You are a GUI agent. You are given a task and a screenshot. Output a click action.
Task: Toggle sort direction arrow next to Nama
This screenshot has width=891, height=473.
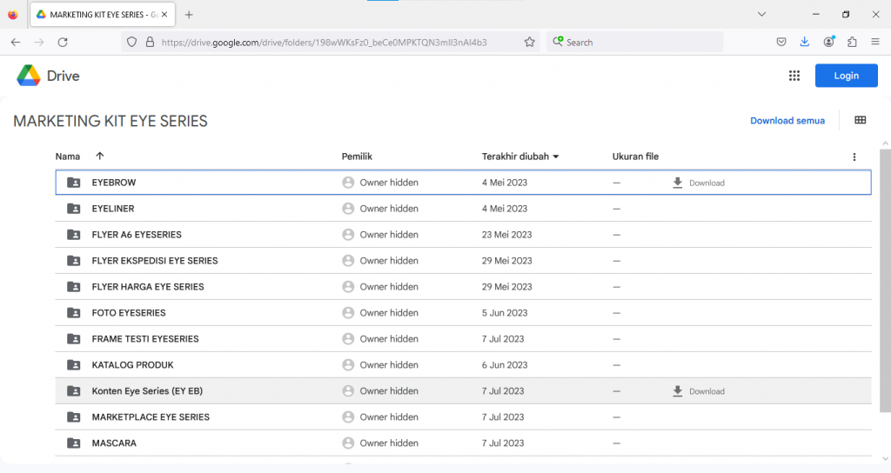(x=99, y=157)
